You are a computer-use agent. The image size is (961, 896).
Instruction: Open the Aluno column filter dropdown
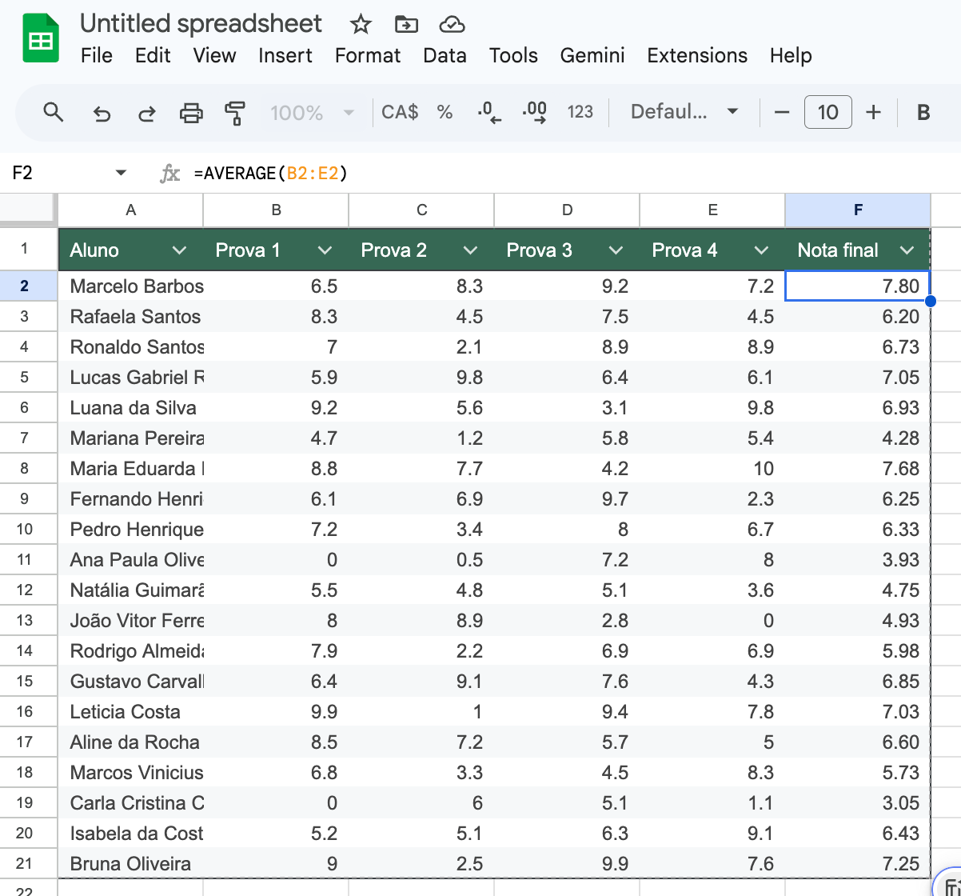click(x=180, y=250)
